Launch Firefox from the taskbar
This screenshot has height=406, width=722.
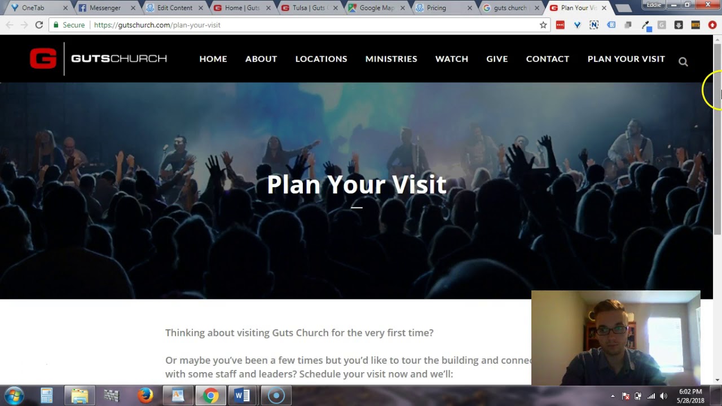pyautogui.click(x=146, y=396)
